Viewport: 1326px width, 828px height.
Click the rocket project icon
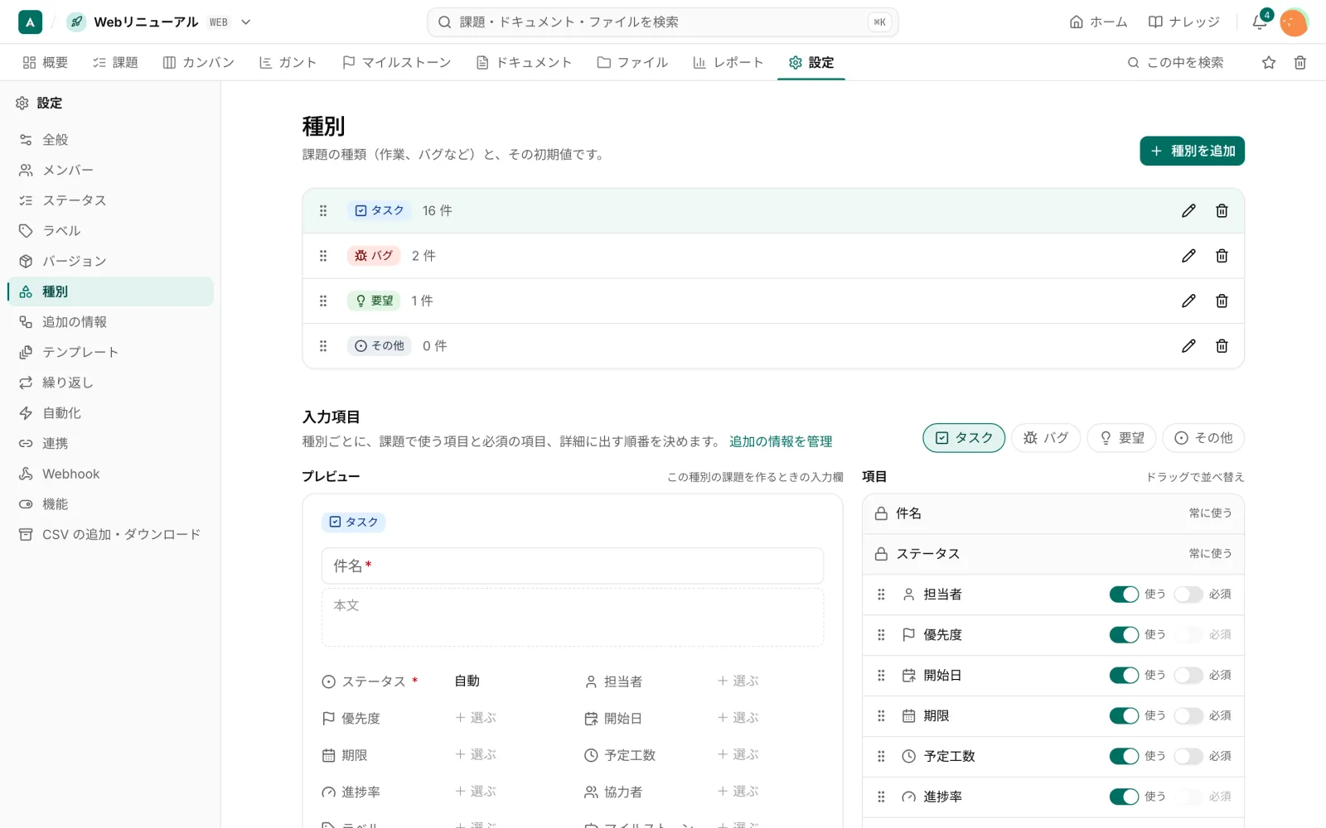point(76,22)
